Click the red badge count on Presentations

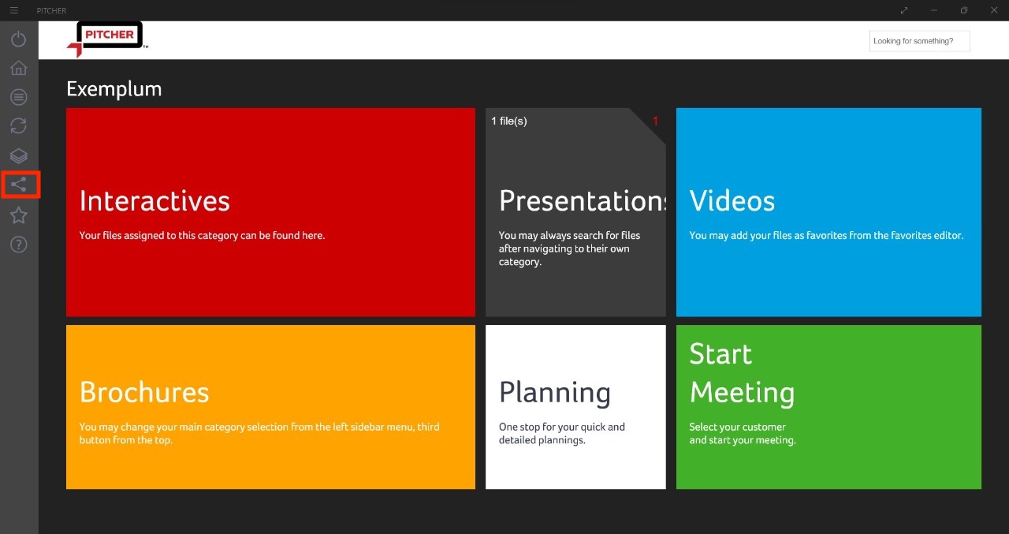point(655,121)
